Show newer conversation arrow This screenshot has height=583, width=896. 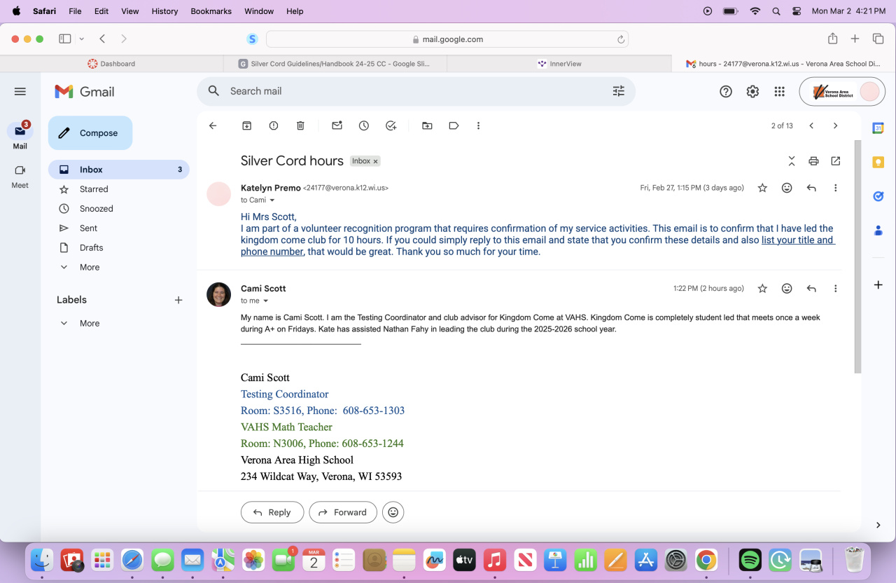pos(811,126)
